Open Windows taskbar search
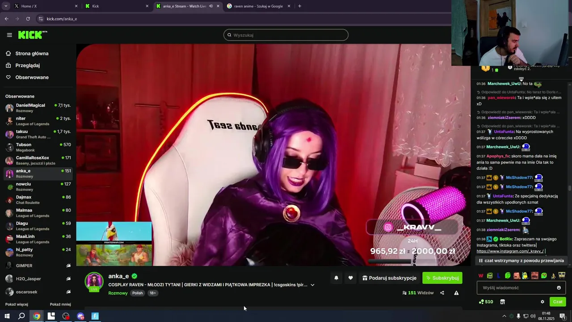 coord(21,316)
